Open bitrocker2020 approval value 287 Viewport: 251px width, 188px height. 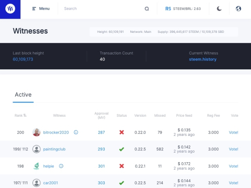101,132
